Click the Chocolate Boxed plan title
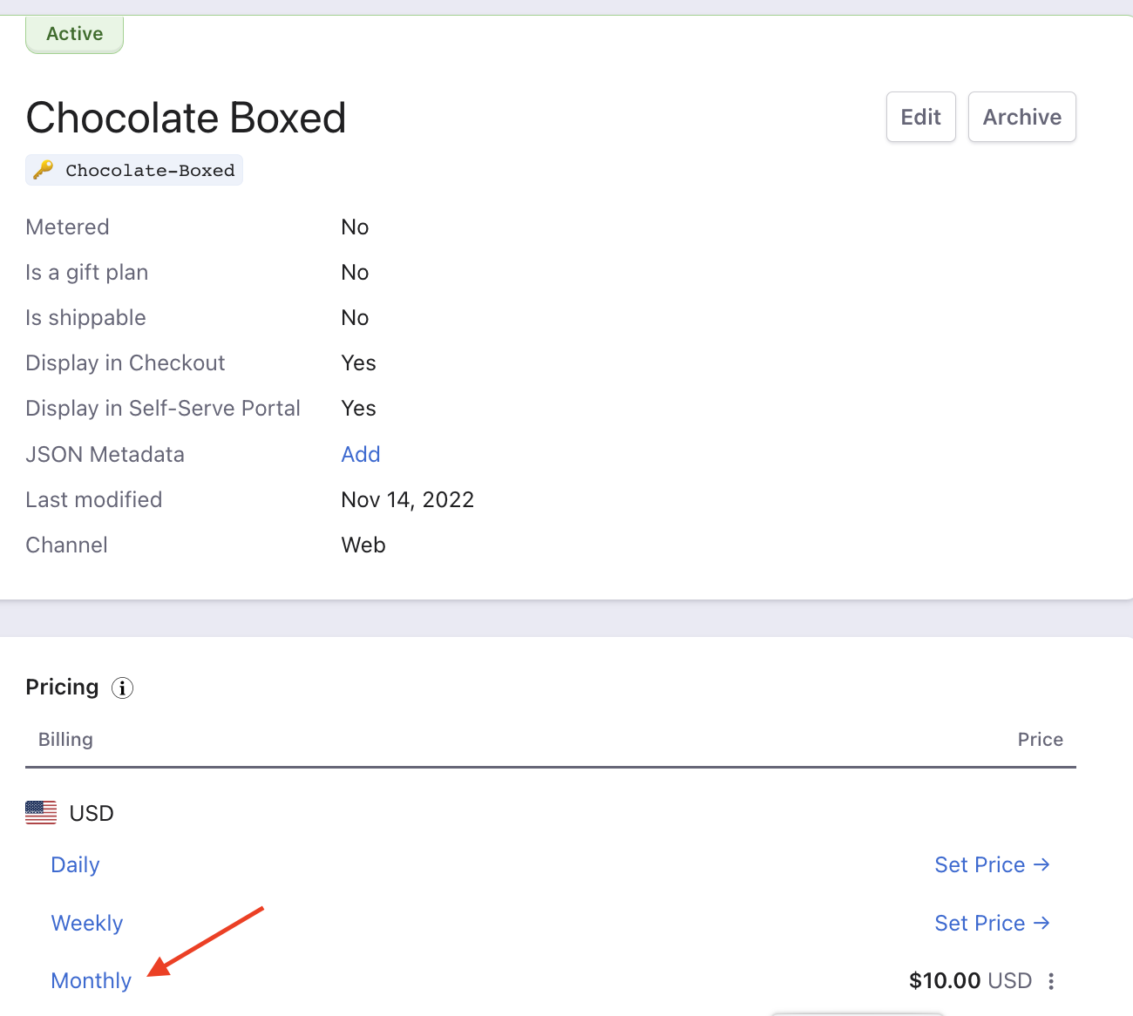This screenshot has width=1133, height=1016. tap(186, 118)
